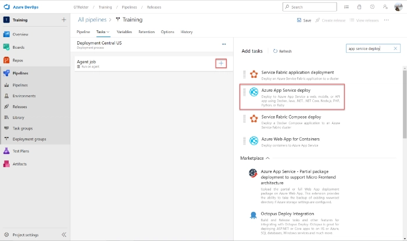Click the Save button
The width and height of the screenshot is (407, 241).
point(304,20)
